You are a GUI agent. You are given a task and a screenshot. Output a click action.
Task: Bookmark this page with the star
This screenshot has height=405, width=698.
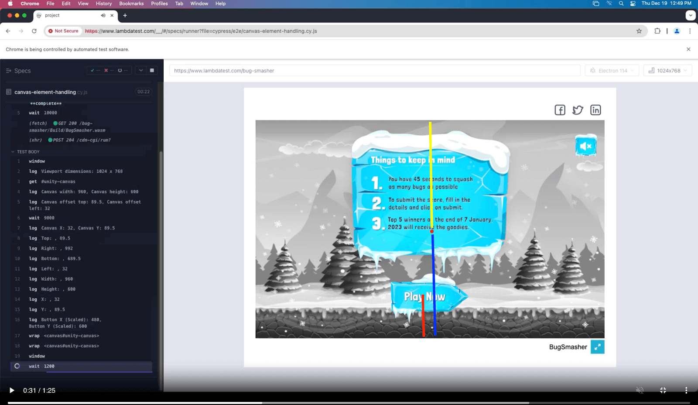click(x=639, y=31)
